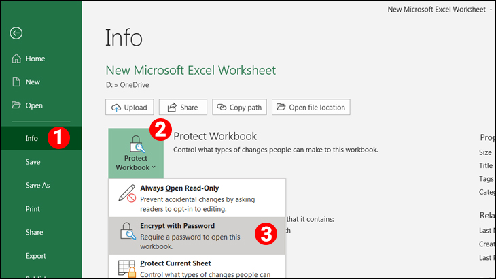This screenshot has height=279, width=496.
Task: Expand the Protect Workbook dropdown button
Action: coord(135,151)
